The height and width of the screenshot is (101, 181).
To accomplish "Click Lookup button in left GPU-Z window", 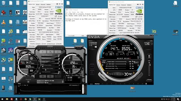I will coord(59,7).
